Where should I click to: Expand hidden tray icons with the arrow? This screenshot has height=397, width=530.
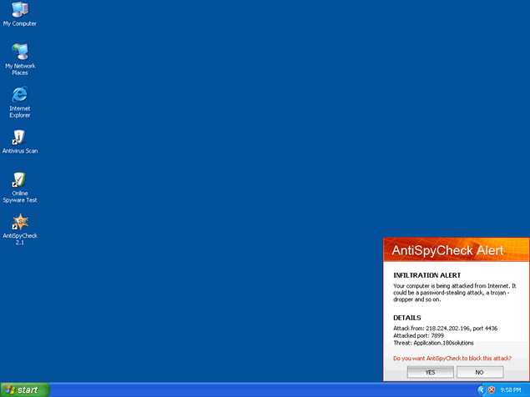click(481, 389)
